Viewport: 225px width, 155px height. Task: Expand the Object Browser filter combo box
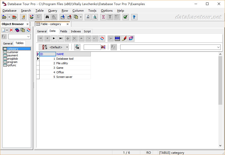pos(28,37)
